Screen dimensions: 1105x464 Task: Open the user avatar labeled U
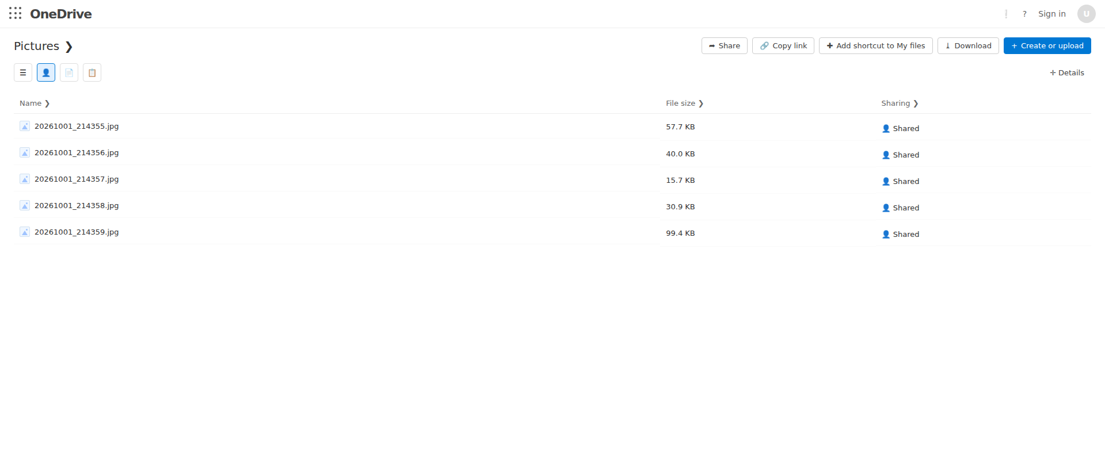click(1087, 14)
